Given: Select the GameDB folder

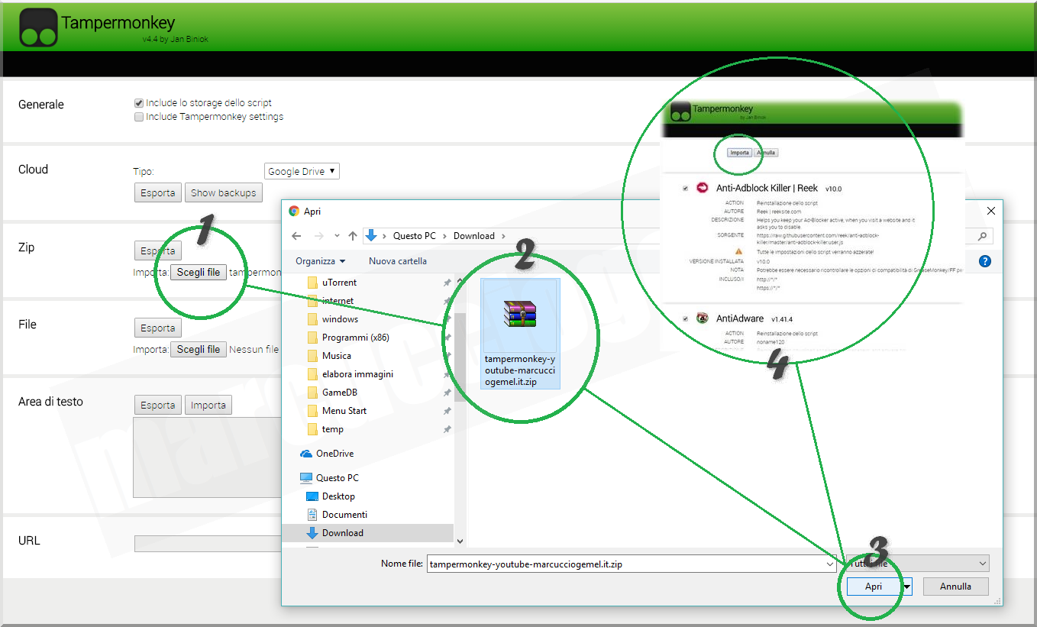Looking at the screenshot, I should (x=341, y=393).
